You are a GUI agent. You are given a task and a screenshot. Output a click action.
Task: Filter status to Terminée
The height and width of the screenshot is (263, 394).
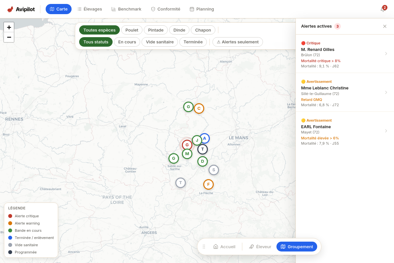(193, 42)
